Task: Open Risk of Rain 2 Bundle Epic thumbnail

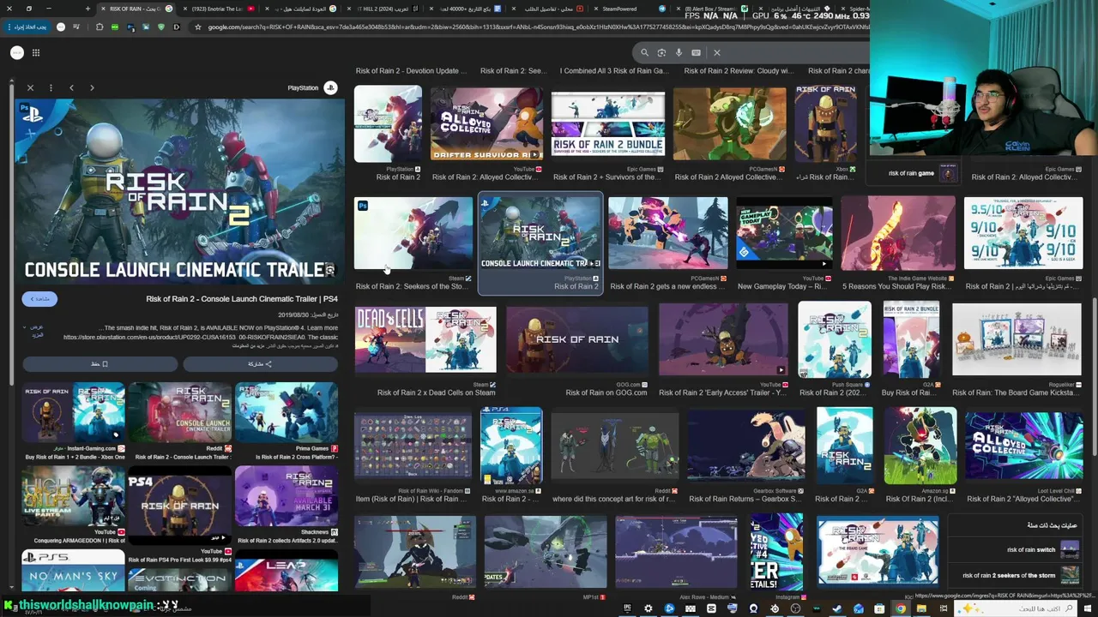Action: 608,125
